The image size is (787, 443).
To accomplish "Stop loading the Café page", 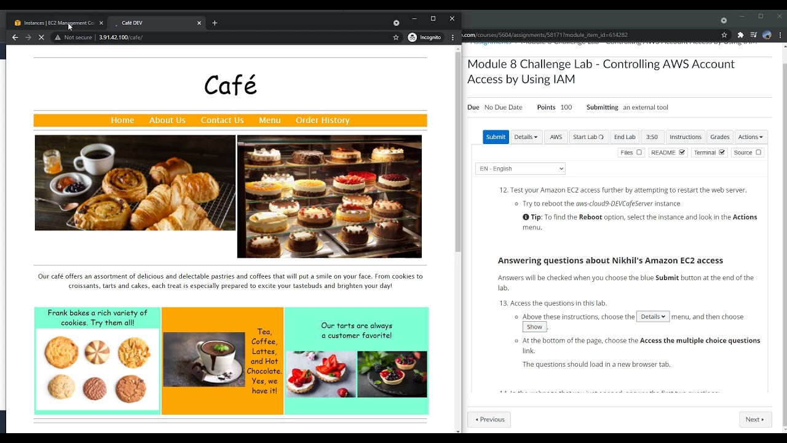I will (41, 38).
